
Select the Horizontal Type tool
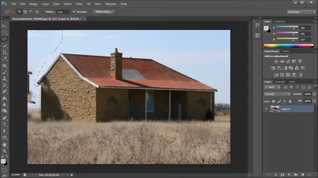click(x=4, y=125)
